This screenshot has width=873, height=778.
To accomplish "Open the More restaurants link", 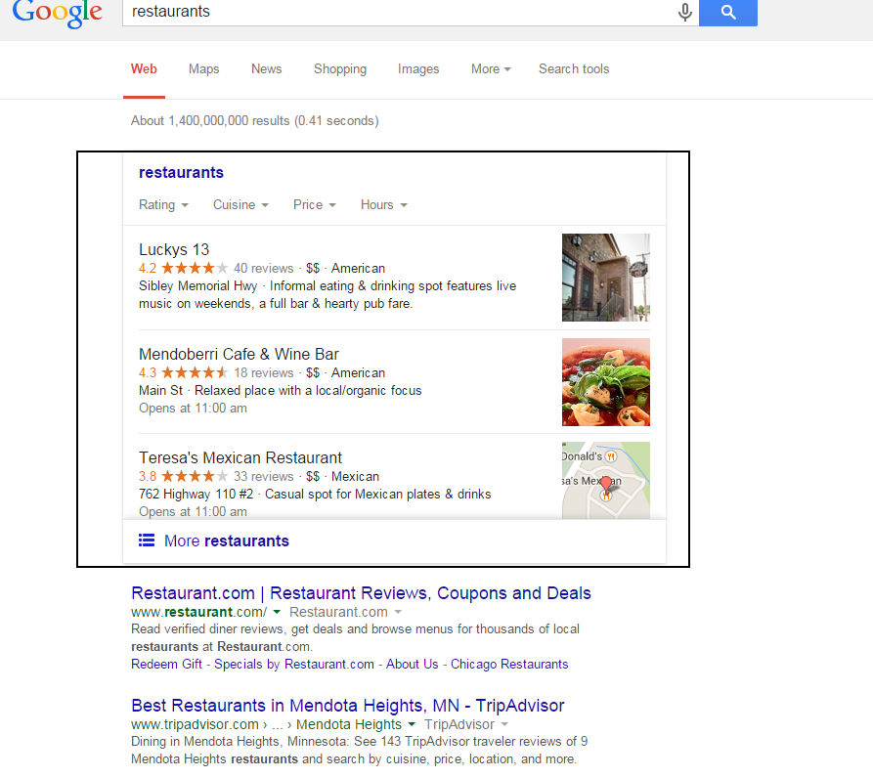I will 227,540.
